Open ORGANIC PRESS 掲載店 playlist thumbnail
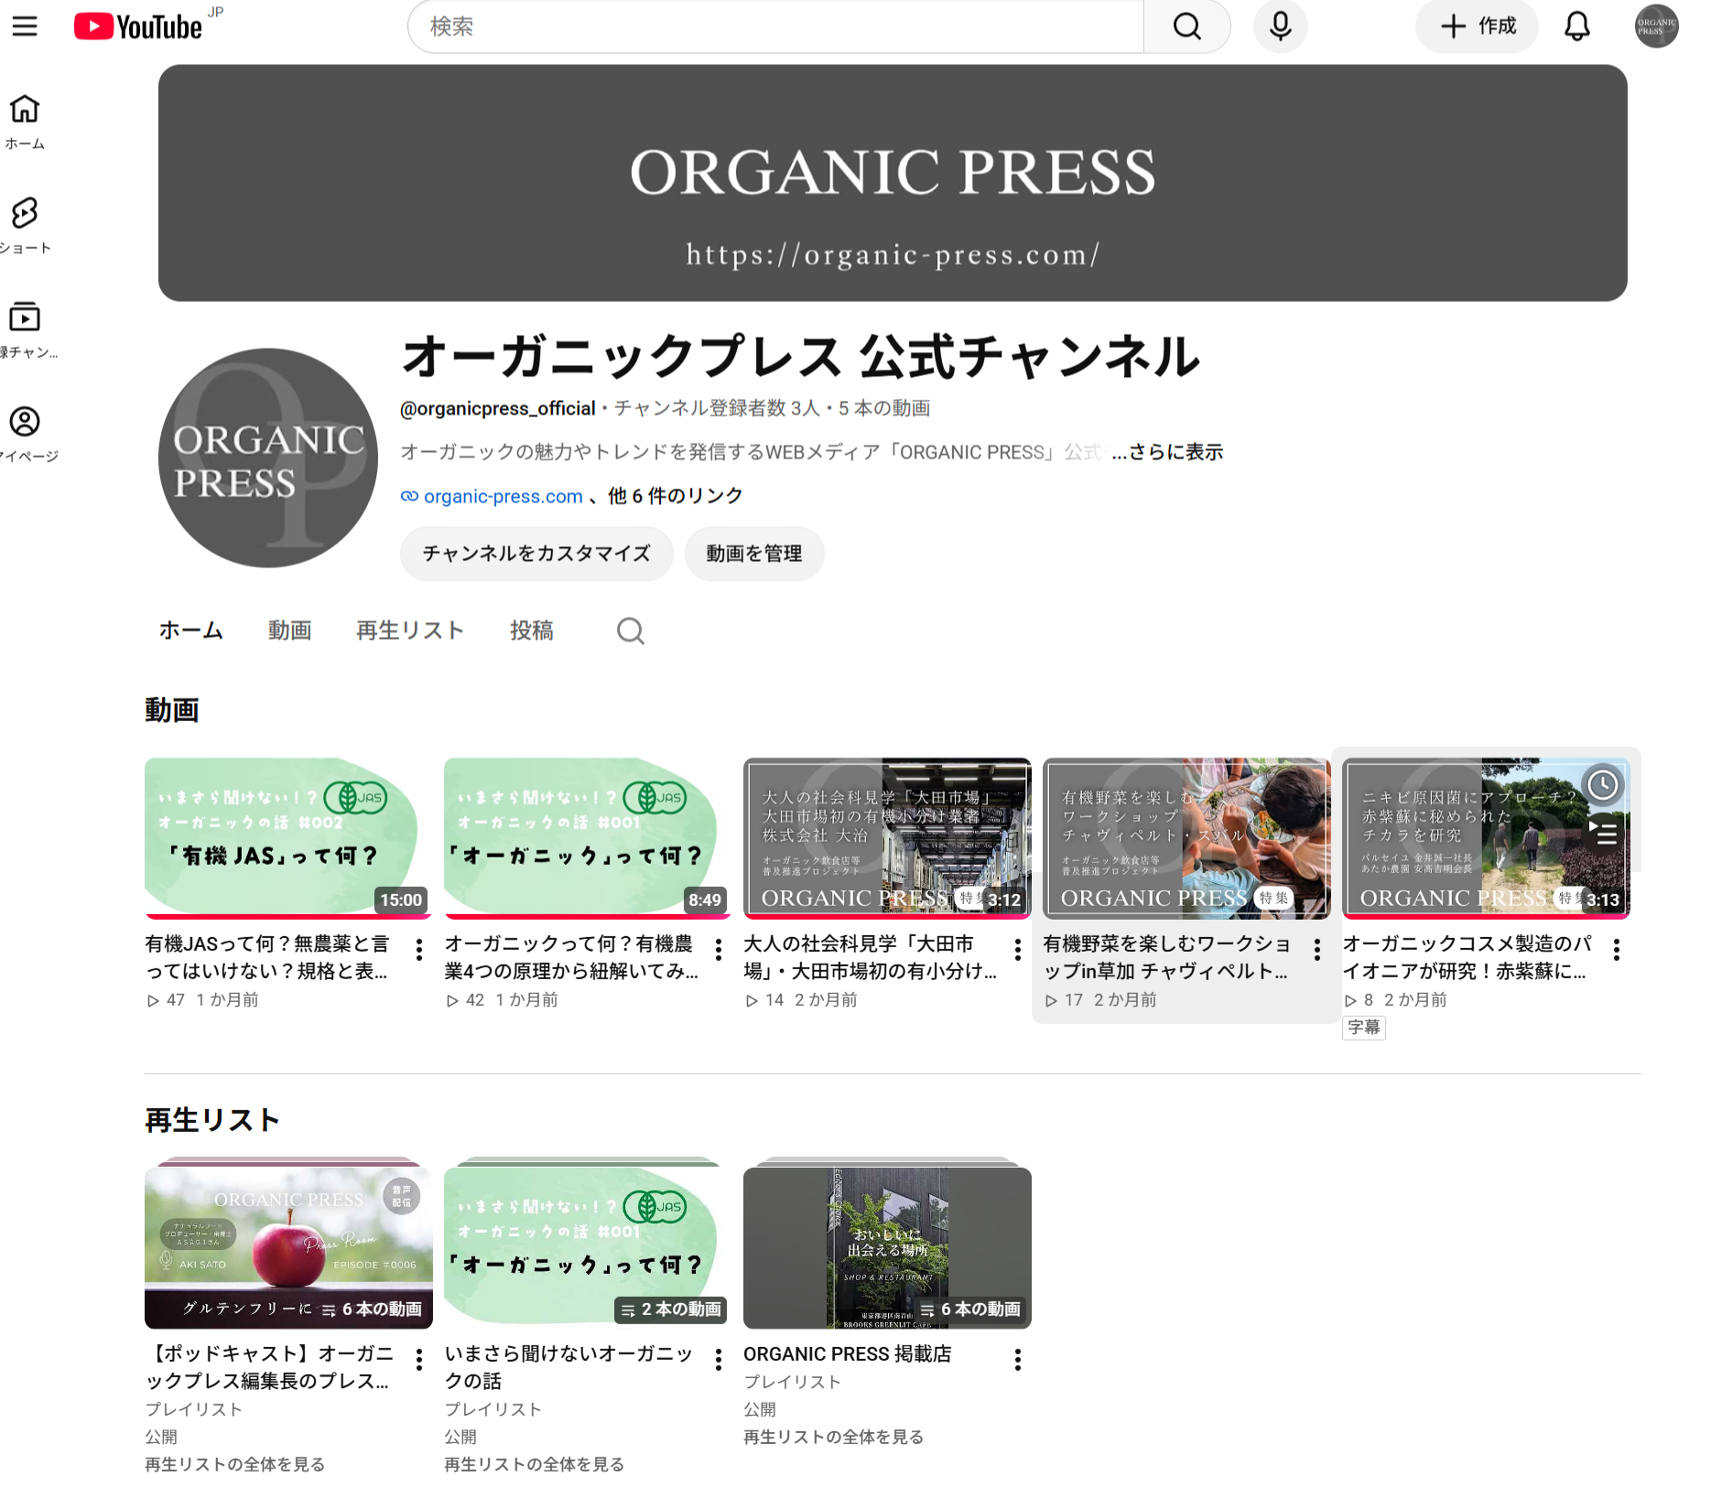The height and width of the screenshot is (1498, 1711). 887,1247
